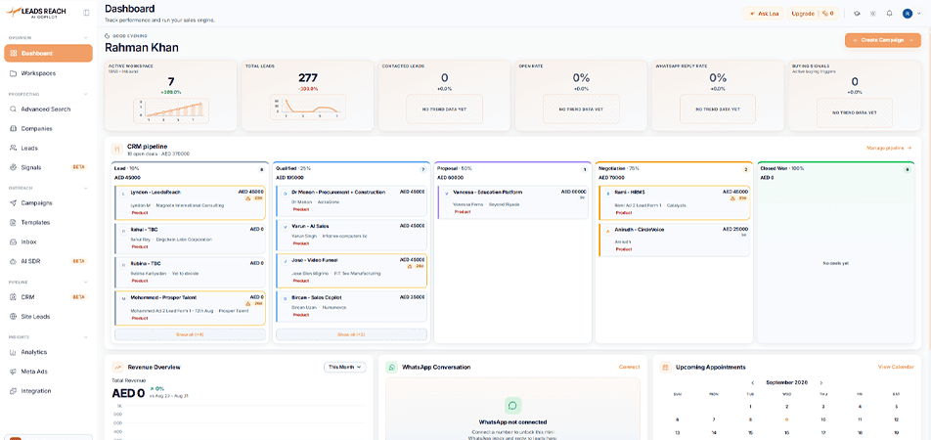The height and width of the screenshot is (440, 931).
Task: Click the Inbox tray icon
Action: coord(14,242)
